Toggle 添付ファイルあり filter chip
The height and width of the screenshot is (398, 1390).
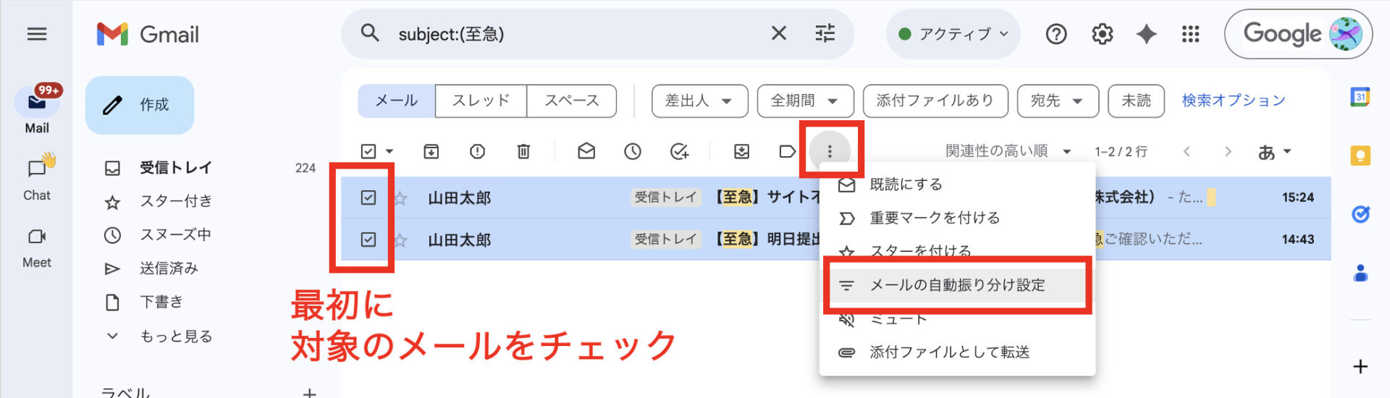point(935,101)
